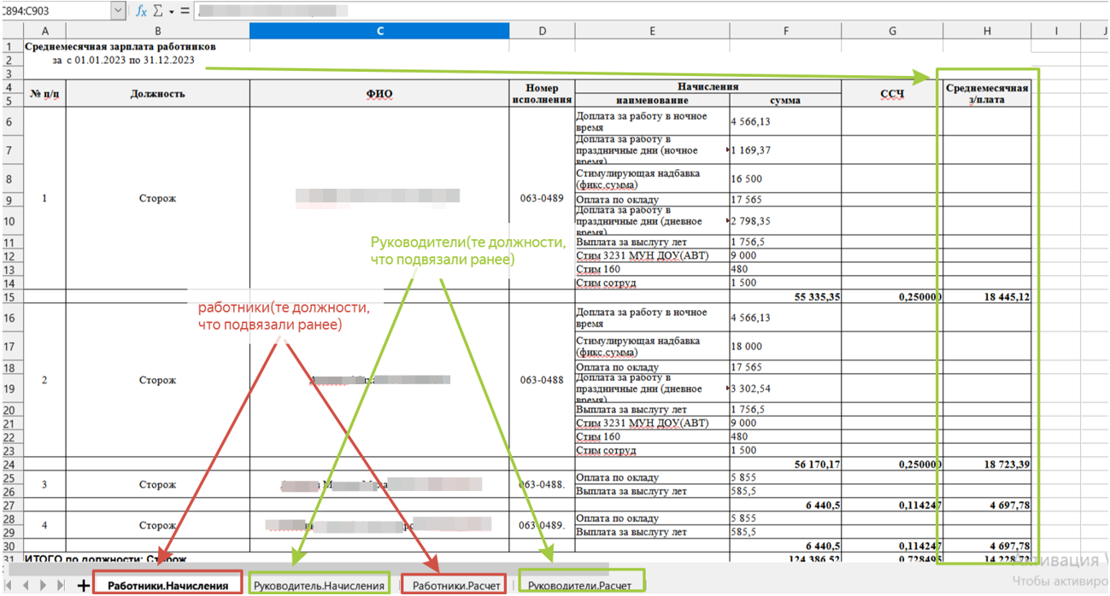
Task: Click inside the formula input line
Action: coord(598,11)
